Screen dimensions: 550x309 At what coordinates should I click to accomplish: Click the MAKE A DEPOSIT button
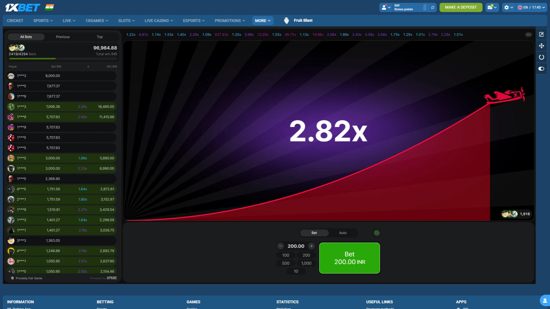point(461,7)
